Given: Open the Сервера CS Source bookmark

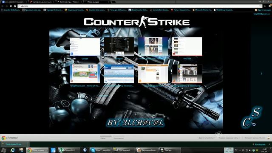Looking at the screenshot, I should (53, 10).
